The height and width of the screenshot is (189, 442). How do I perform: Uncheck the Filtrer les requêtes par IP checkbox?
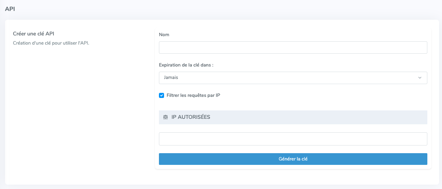click(161, 95)
